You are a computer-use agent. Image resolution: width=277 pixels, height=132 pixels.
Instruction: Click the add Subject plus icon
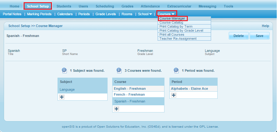(x=62, y=97)
